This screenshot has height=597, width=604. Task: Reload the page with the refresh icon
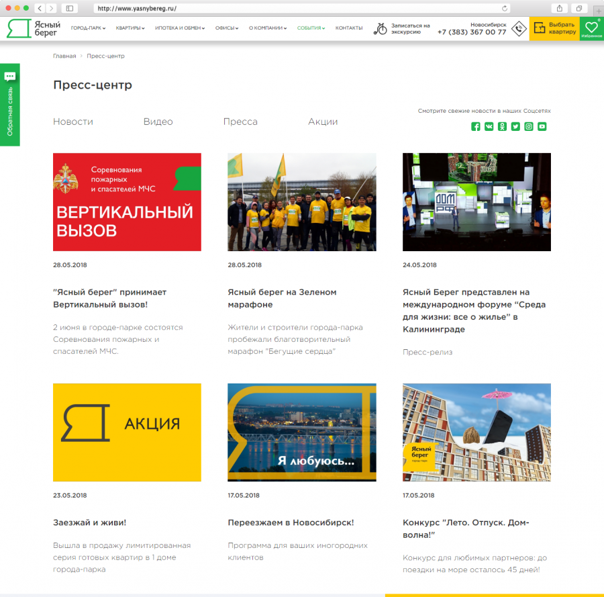(504, 8)
